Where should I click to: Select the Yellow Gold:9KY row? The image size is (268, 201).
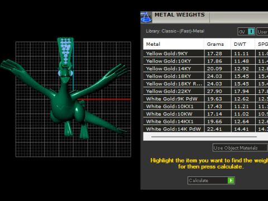(x=205, y=54)
